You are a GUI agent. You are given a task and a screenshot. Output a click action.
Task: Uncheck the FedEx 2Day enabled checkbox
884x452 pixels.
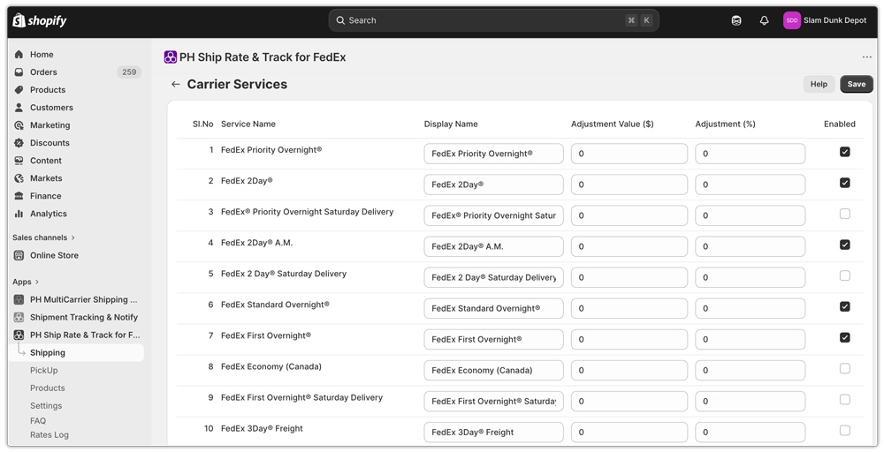click(x=844, y=183)
